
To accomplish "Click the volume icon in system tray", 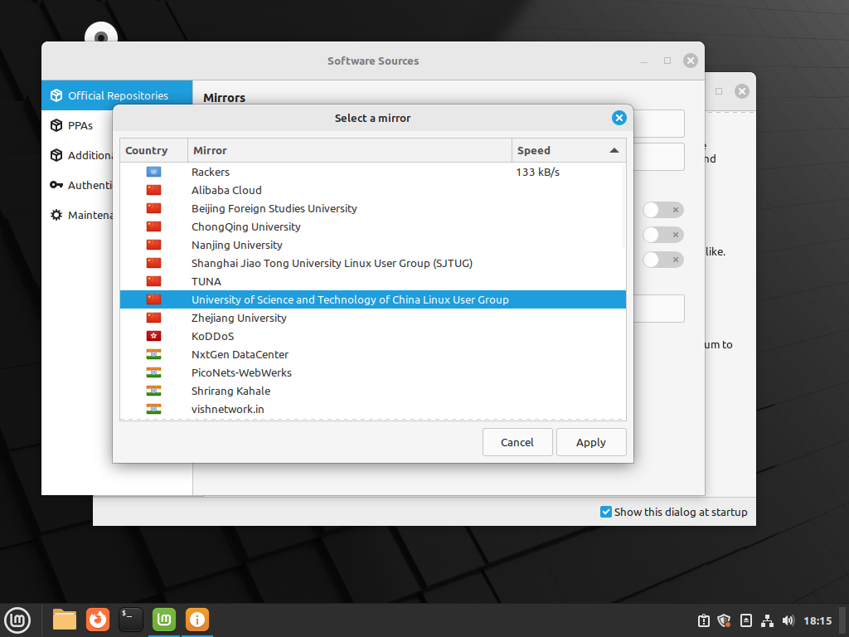I will (x=788, y=620).
